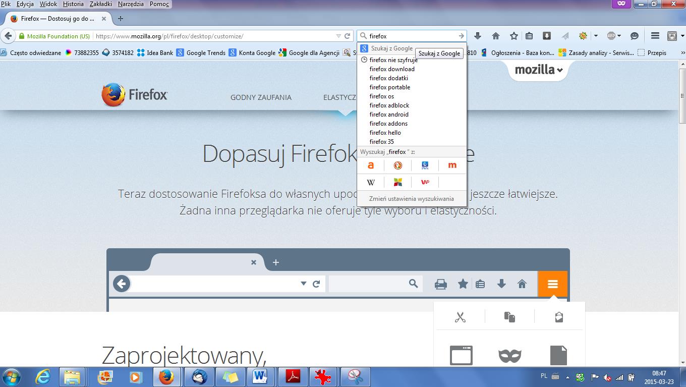
Task: Open Zasady analizy - Serwis bookmark
Action: tap(597, 52)
